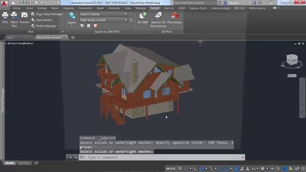Open the AutoCAD application menu button
Screen dimensions: 306x172
coord(4,4)
